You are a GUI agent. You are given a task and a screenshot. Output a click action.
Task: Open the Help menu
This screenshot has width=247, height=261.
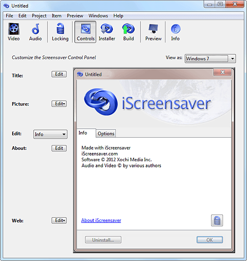tap(118, 16)
